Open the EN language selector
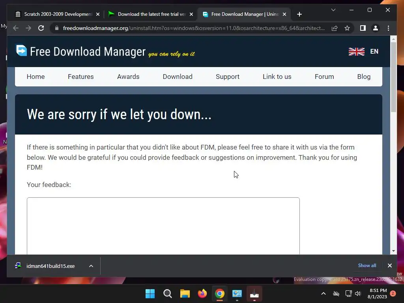This screenshot has width=404, height=303. [x=374, y=52]
